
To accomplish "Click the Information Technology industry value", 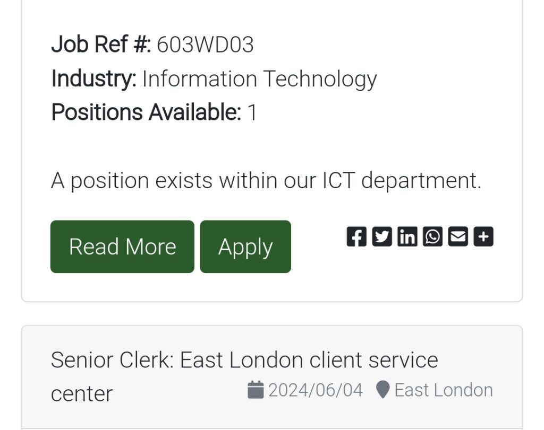I will point(259,80).
